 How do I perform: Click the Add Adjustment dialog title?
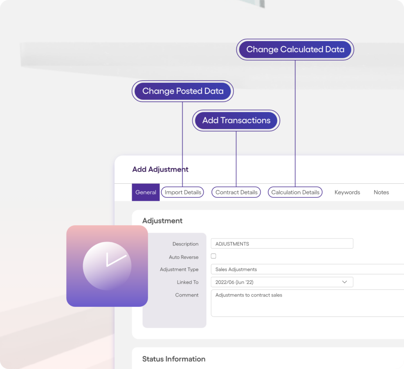tap(160, 169)
